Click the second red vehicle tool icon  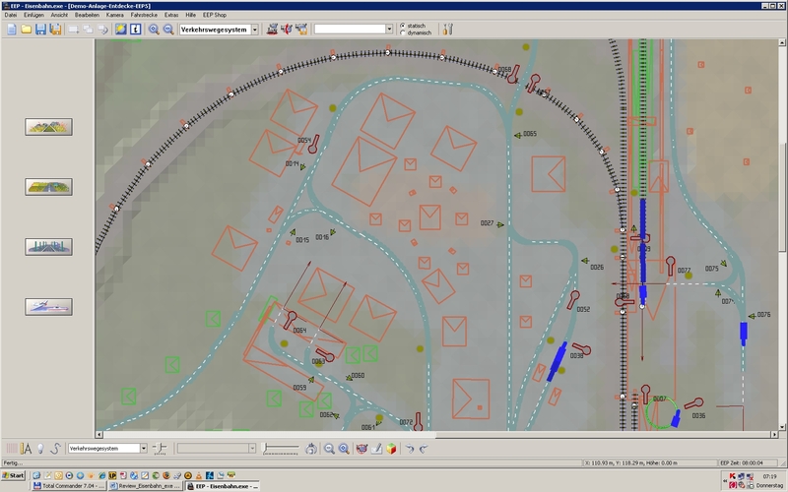(x=287, y=30)
